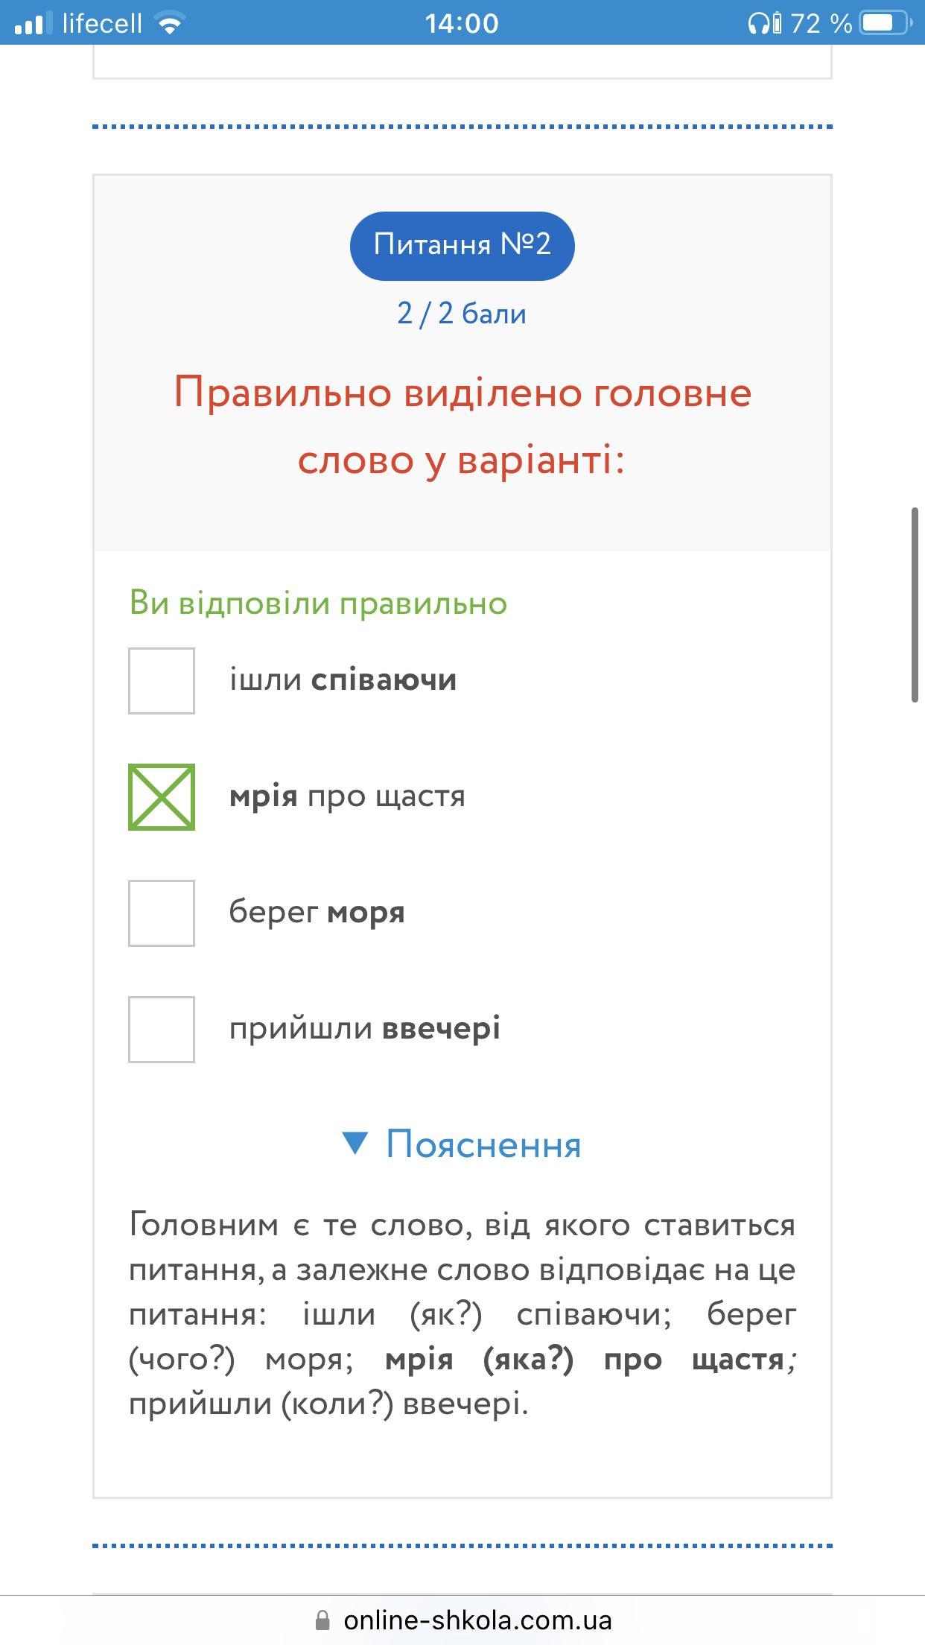Tap the clock showing 14:00
The height and width of the screenshot is (1645, 925).
(462, 24)
